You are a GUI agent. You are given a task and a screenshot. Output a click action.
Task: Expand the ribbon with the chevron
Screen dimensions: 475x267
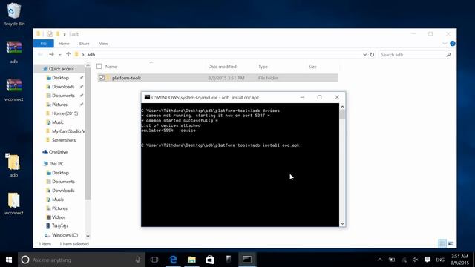click(445, 44)
